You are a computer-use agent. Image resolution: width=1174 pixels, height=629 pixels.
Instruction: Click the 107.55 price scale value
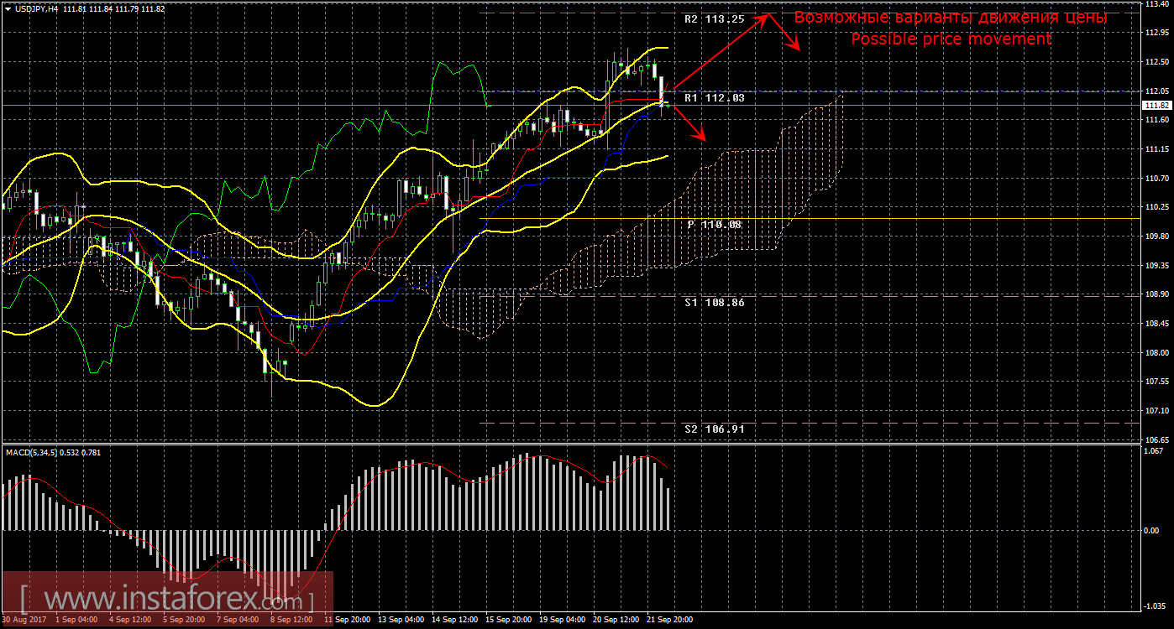(1156, 382)
